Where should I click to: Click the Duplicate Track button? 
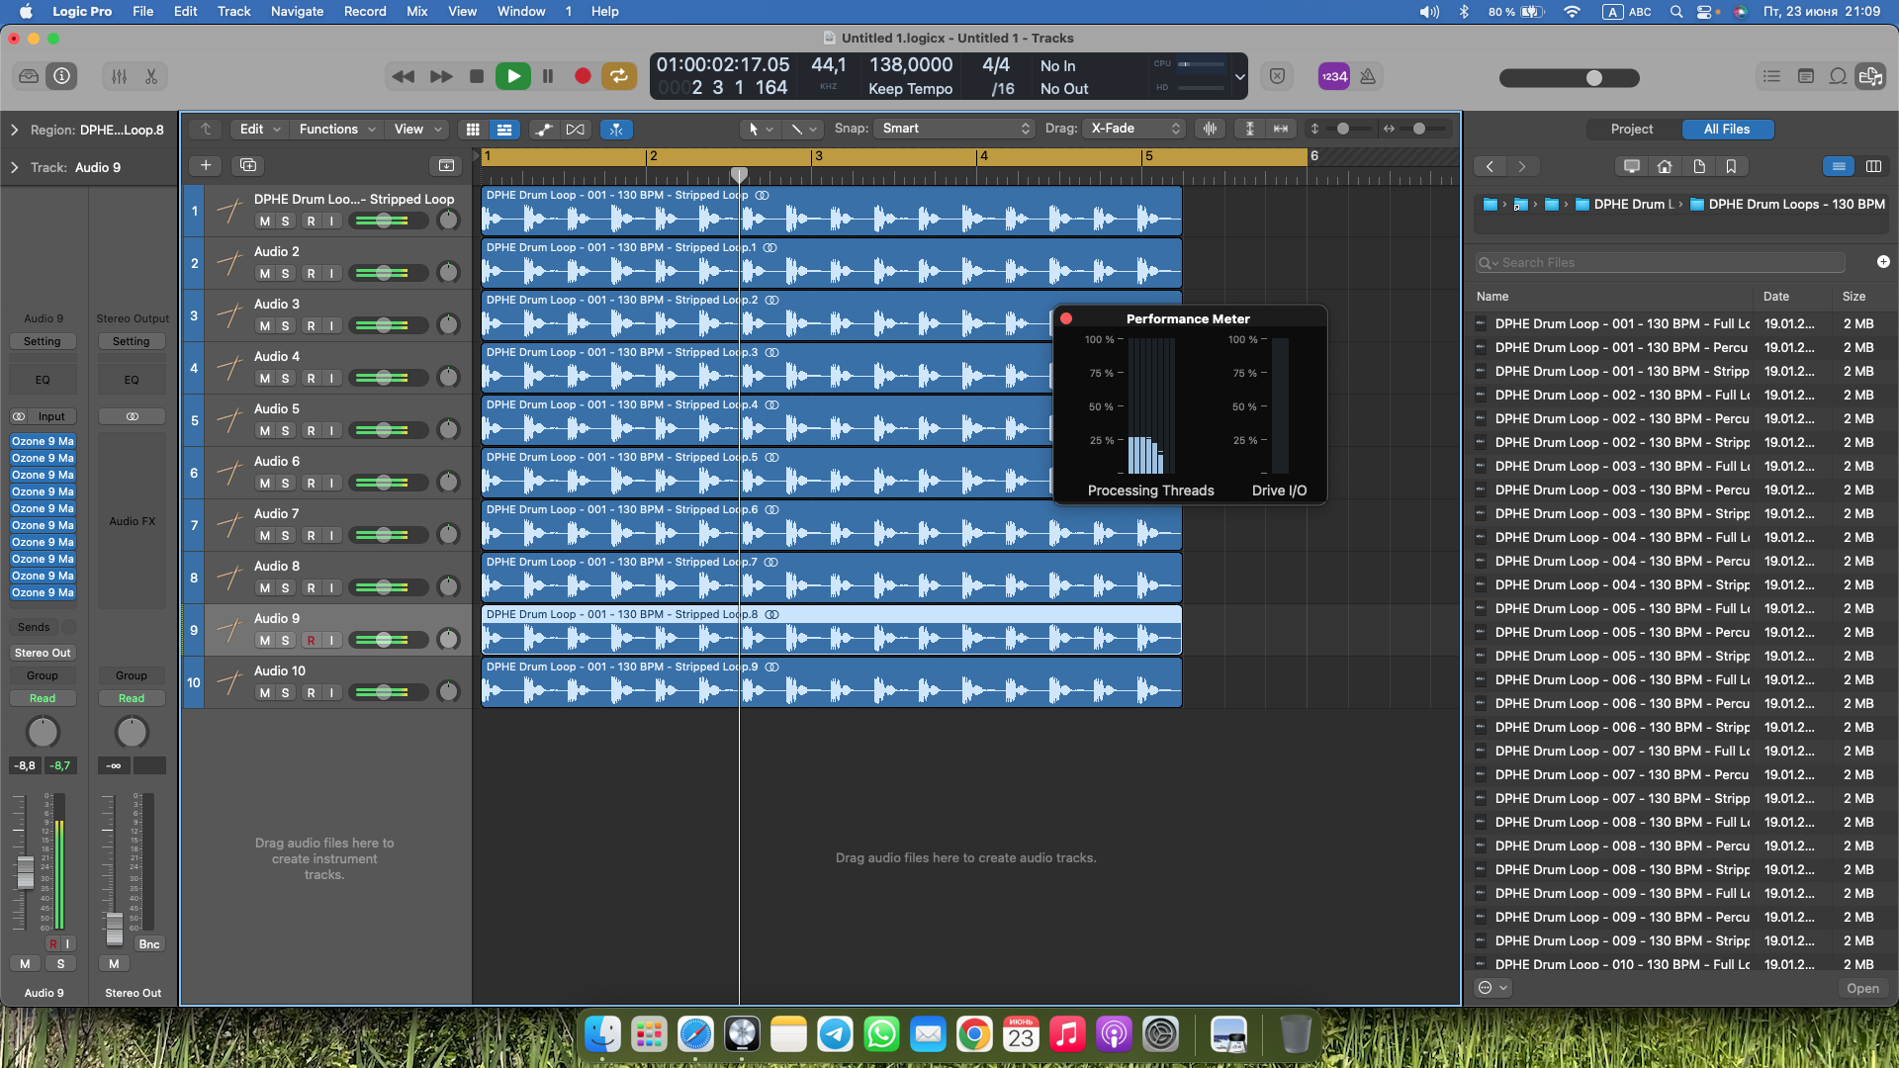click(x=248, y=165)
